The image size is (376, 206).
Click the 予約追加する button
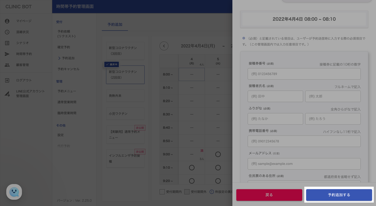[x=339, y=195]
